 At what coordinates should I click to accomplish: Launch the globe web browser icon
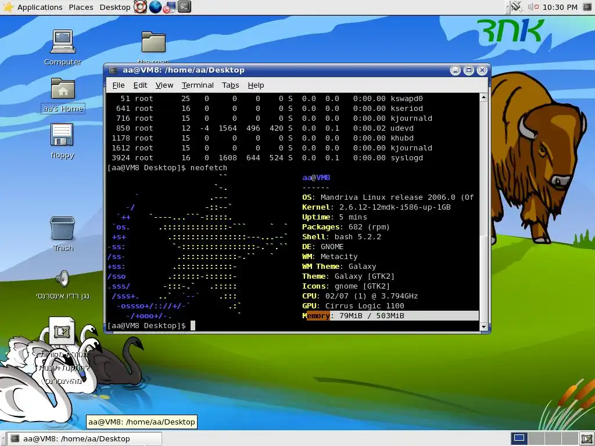(155, 7)
